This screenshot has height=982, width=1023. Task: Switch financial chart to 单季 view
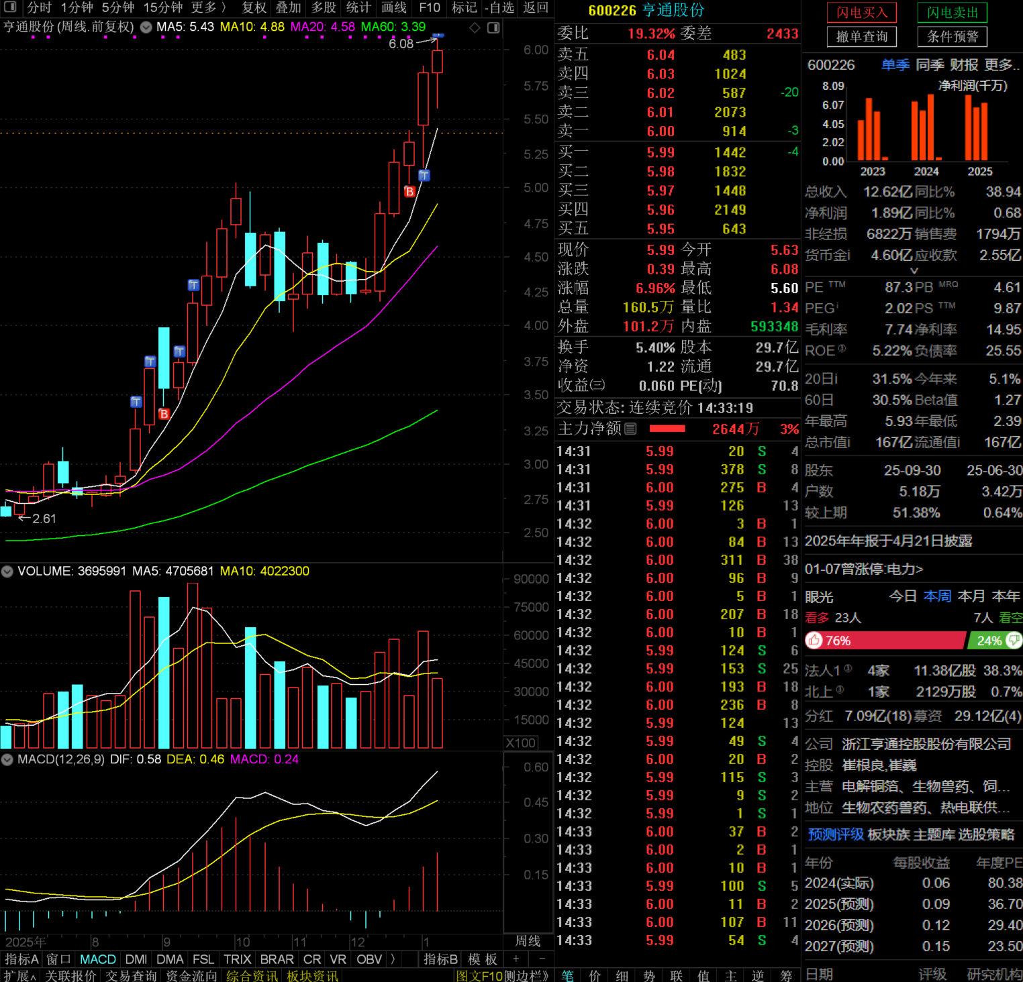point(895,65)
